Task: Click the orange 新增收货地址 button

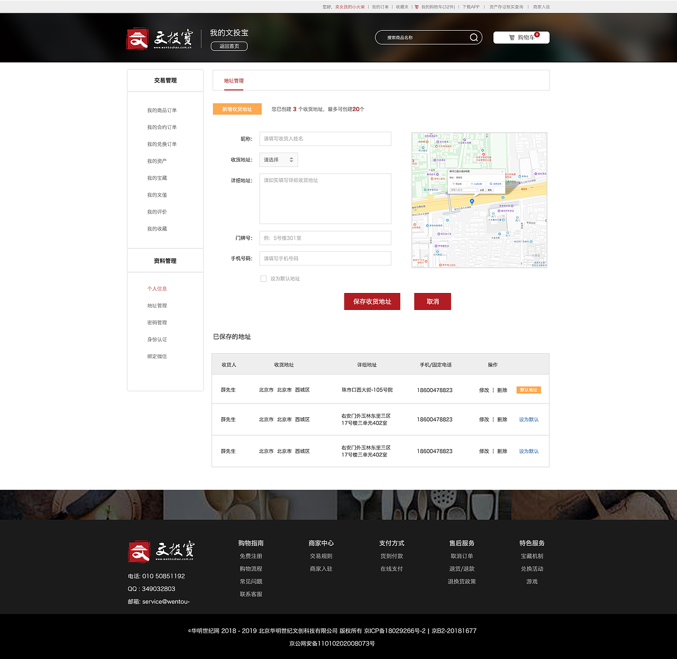Action: pyautogui.click(x=237, y=109)
